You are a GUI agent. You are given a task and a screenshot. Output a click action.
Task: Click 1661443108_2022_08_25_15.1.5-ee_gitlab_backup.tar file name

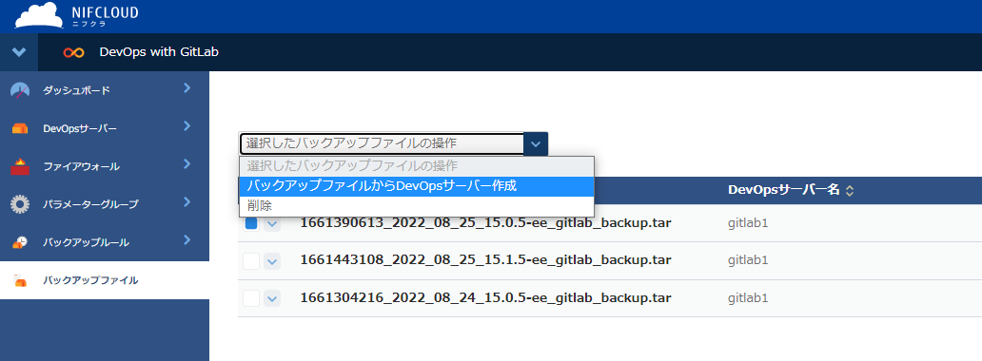(x=486, y=260)
